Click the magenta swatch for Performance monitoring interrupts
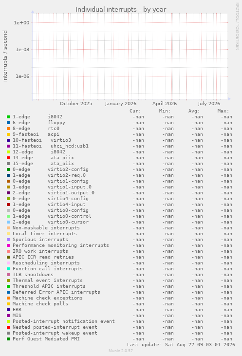The height and width of the screenshot is (356, 242). pyautogui.click(x=8, y=245)
